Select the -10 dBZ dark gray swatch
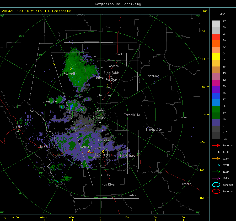 (216, 135)
